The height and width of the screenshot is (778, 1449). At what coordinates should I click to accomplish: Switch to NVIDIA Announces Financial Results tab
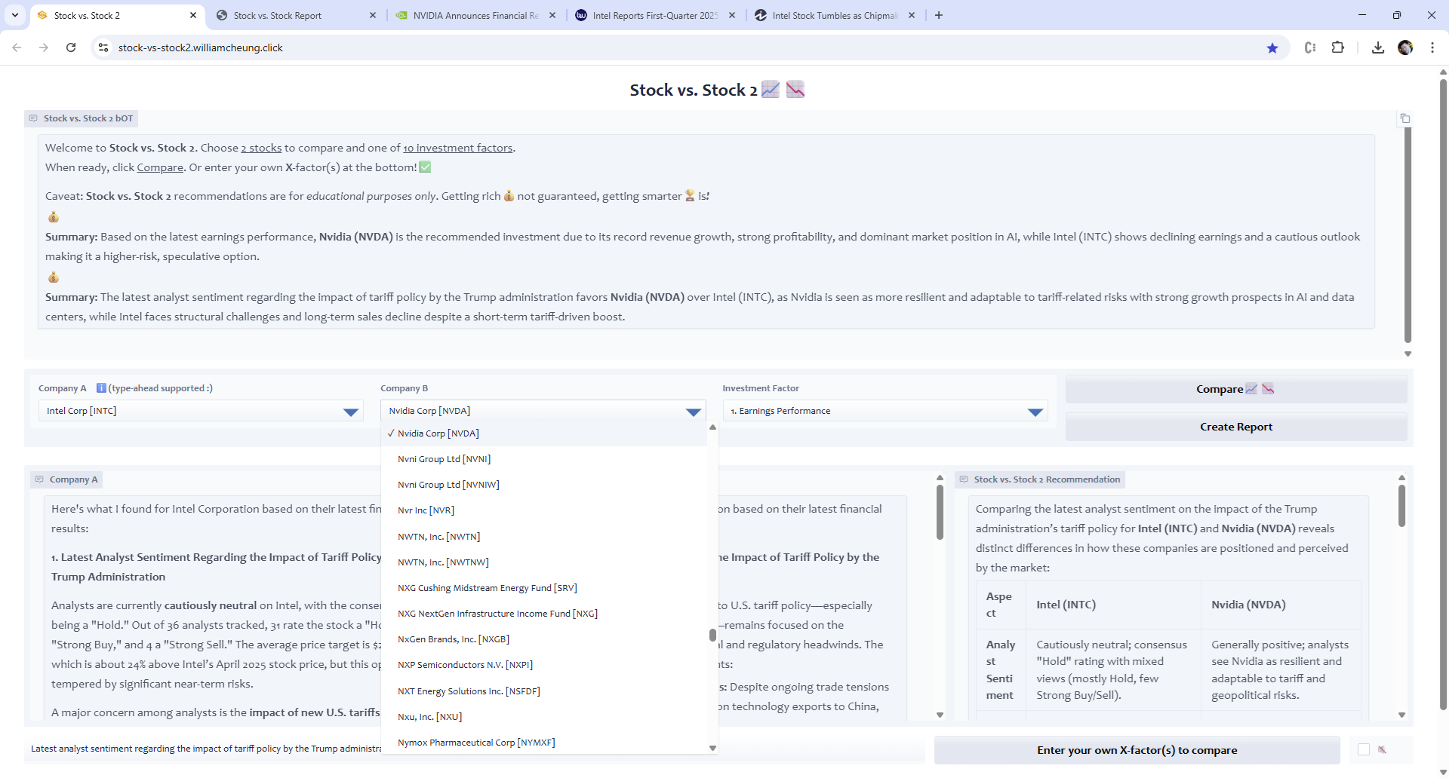(x=475, y=15)
